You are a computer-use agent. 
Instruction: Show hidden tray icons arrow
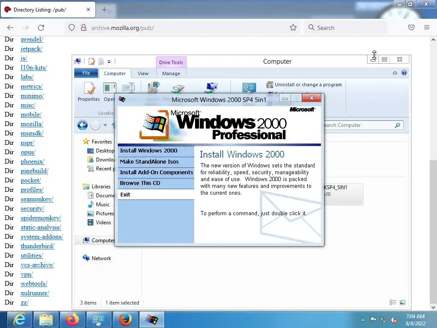[363, 320]
